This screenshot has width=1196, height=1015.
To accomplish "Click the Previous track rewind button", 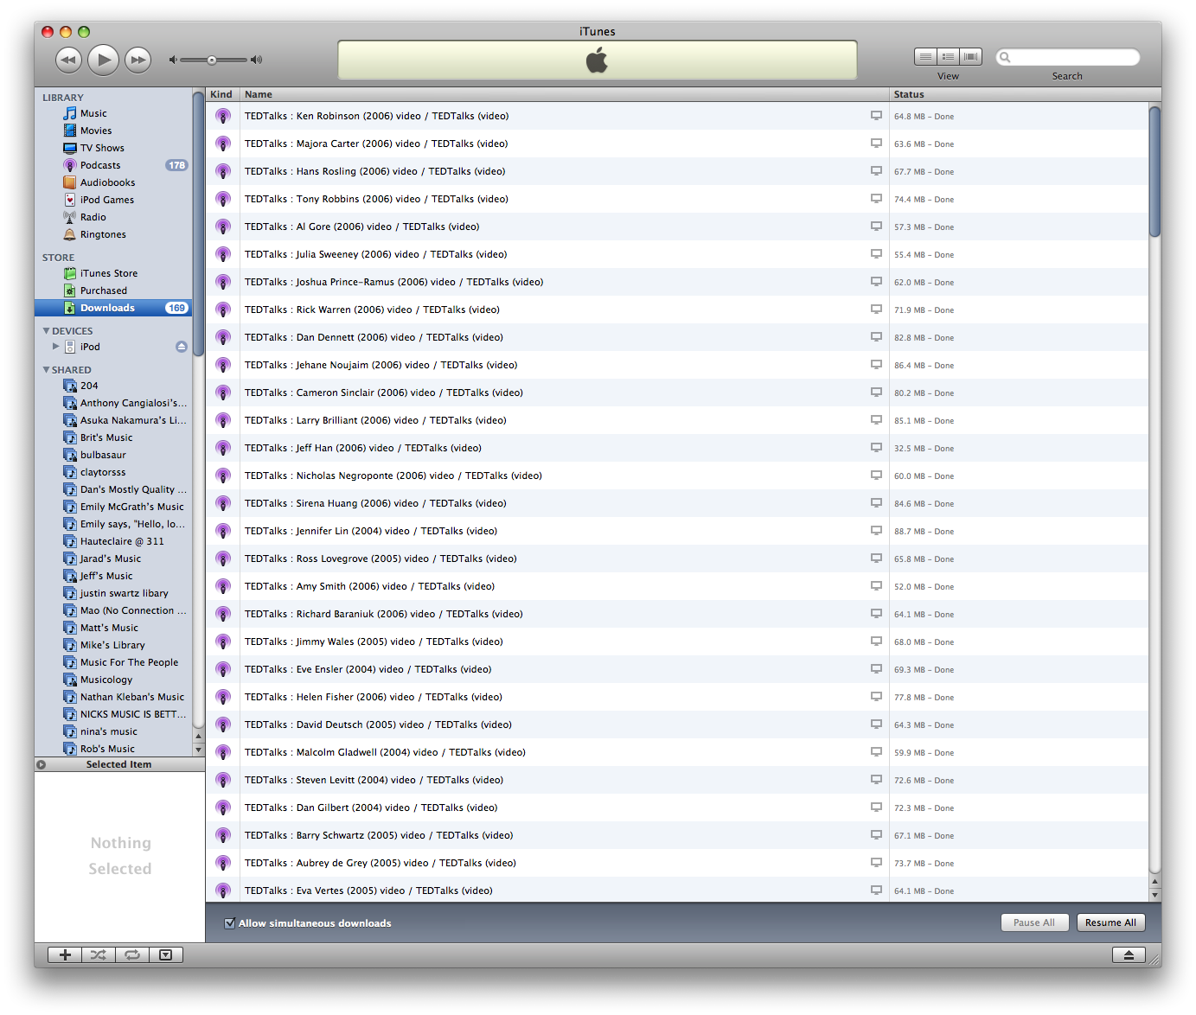I will pos(68,60).
